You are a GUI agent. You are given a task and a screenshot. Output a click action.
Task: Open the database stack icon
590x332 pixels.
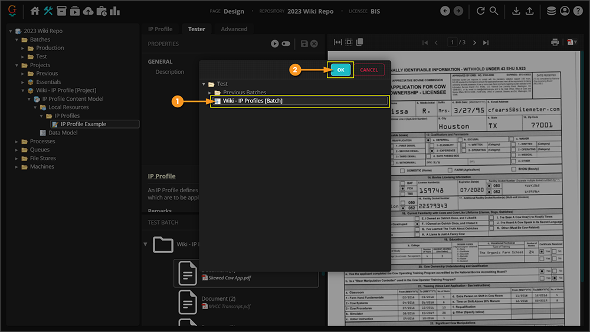point(551,11)
